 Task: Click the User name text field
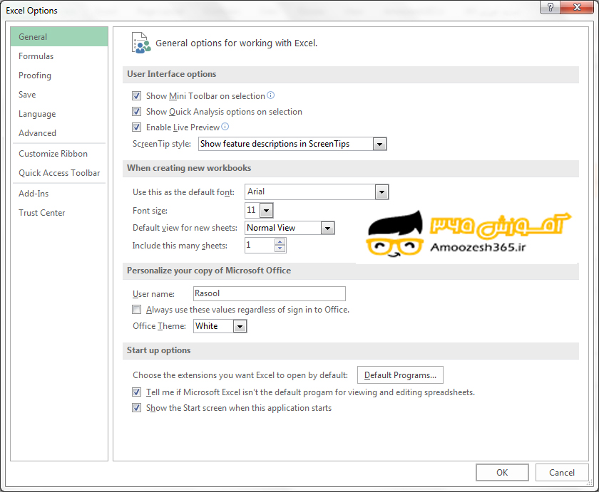coord(269,293)
